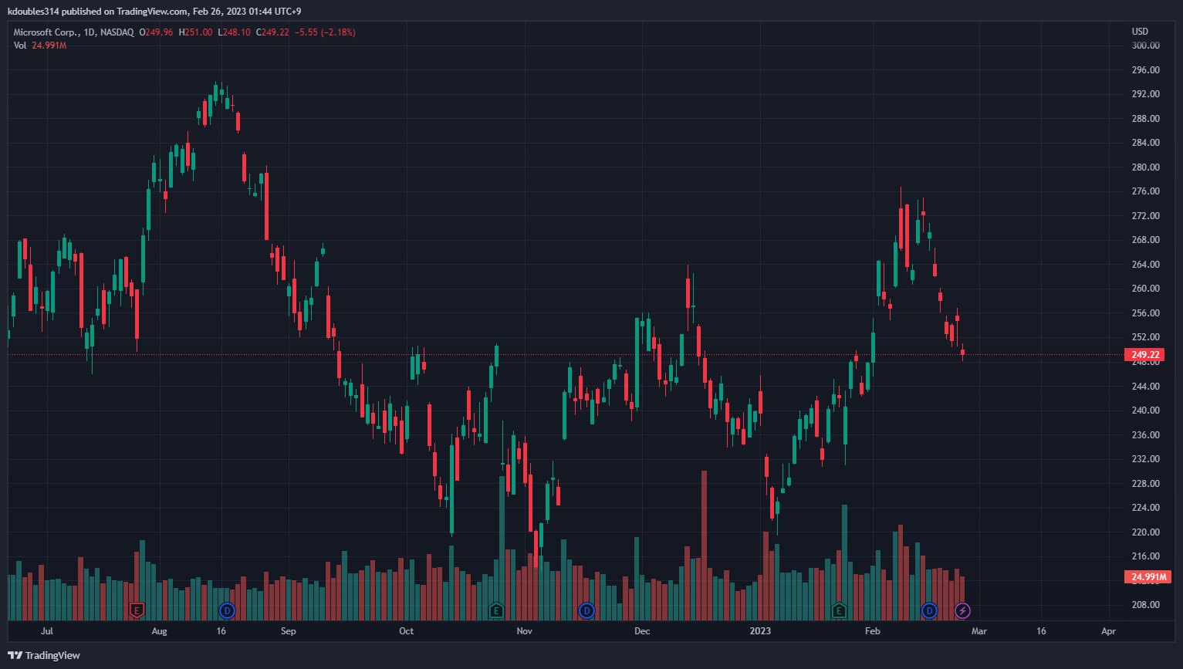This screenshot has width=1183, height=669.
Task: Click the green earnings marker before February
Action: 839,610
